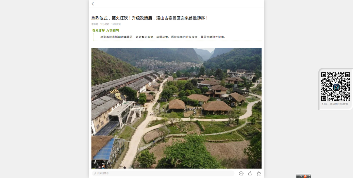Open the comments bubble icon
Viewport: 353px width, 178px height.
pos(241,173)
